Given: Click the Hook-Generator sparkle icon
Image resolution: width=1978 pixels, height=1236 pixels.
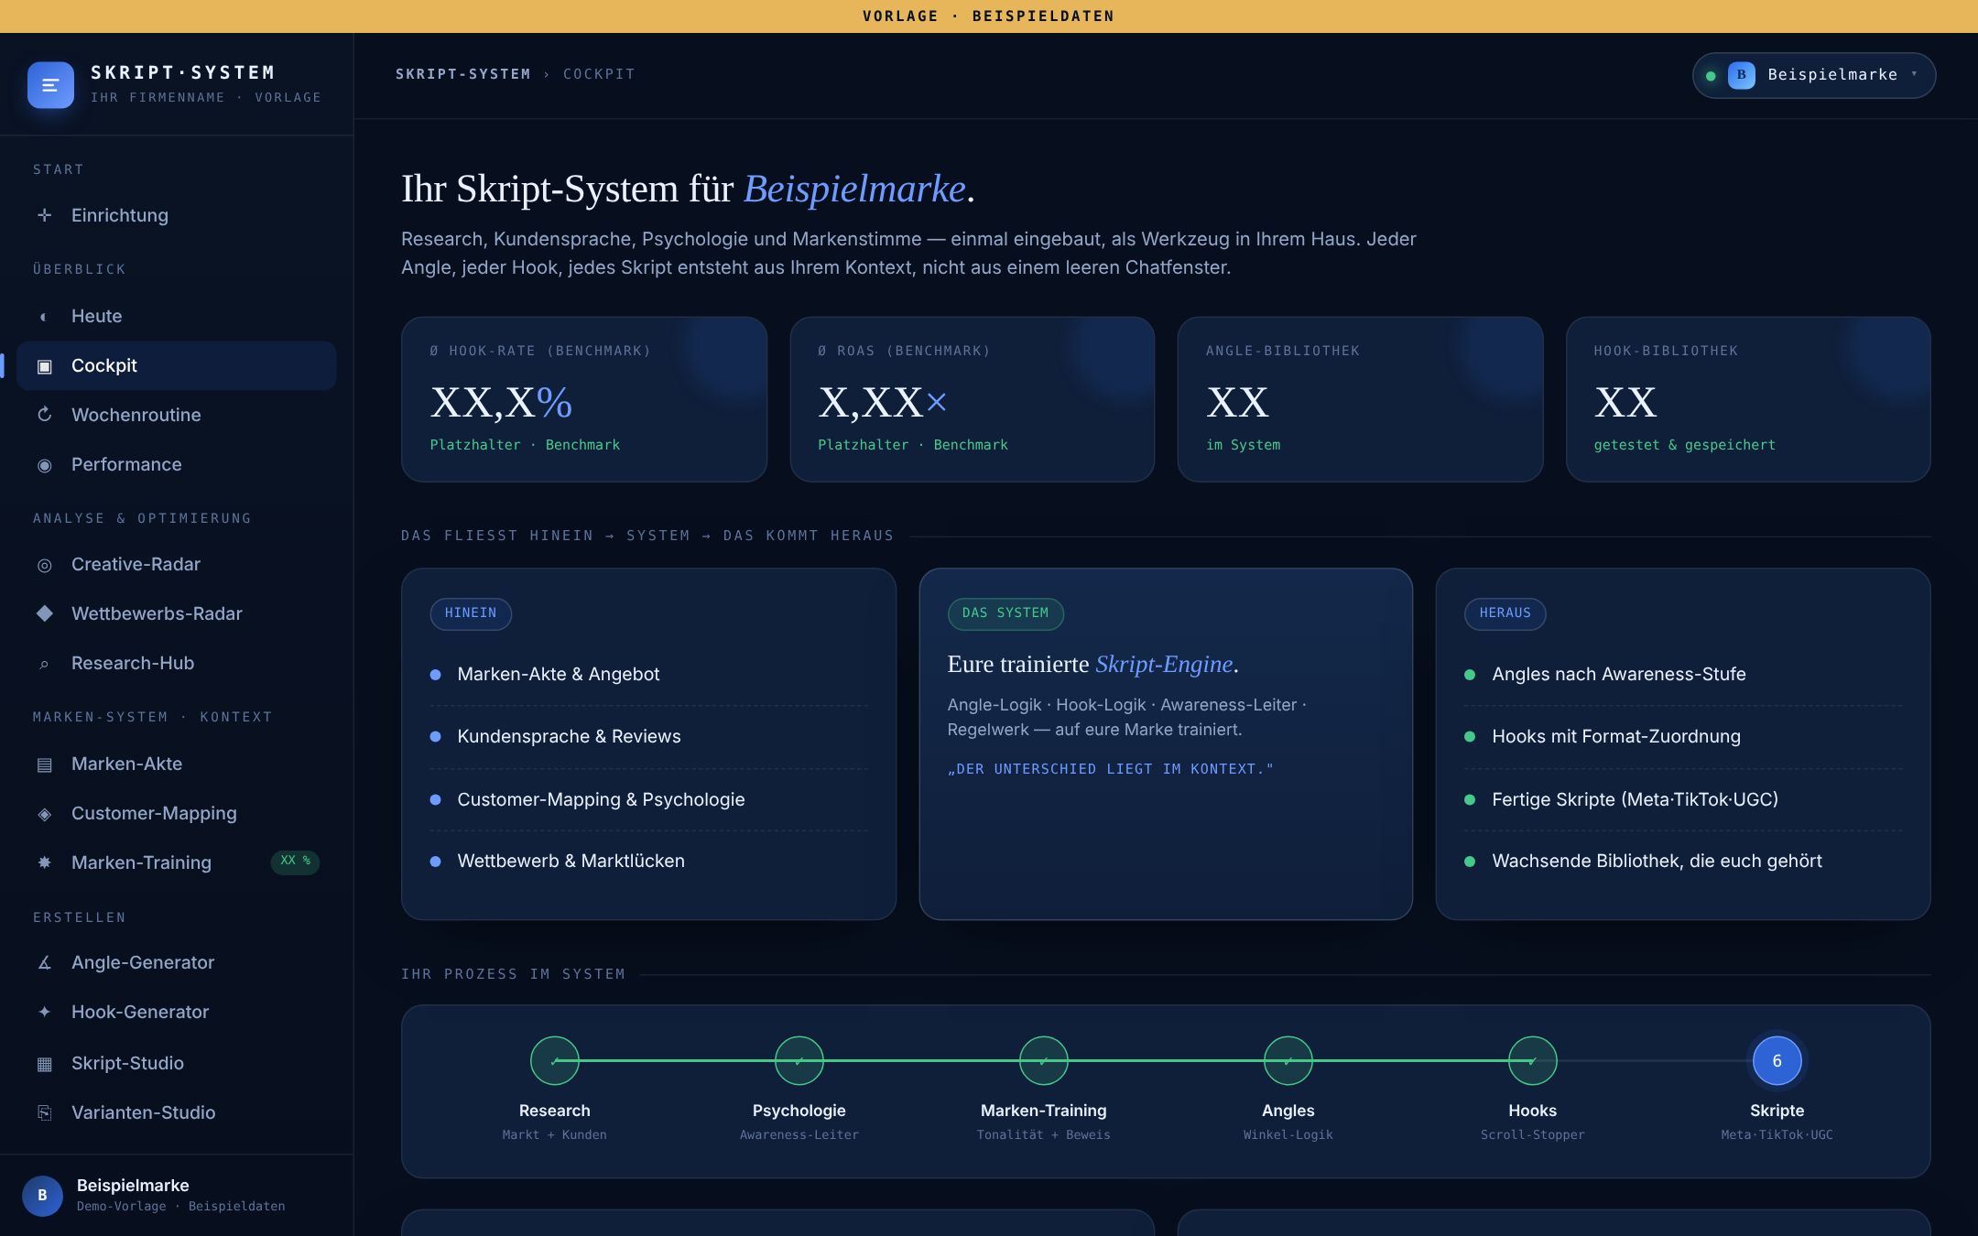Looking at the screenshot, I should 44,1012.
